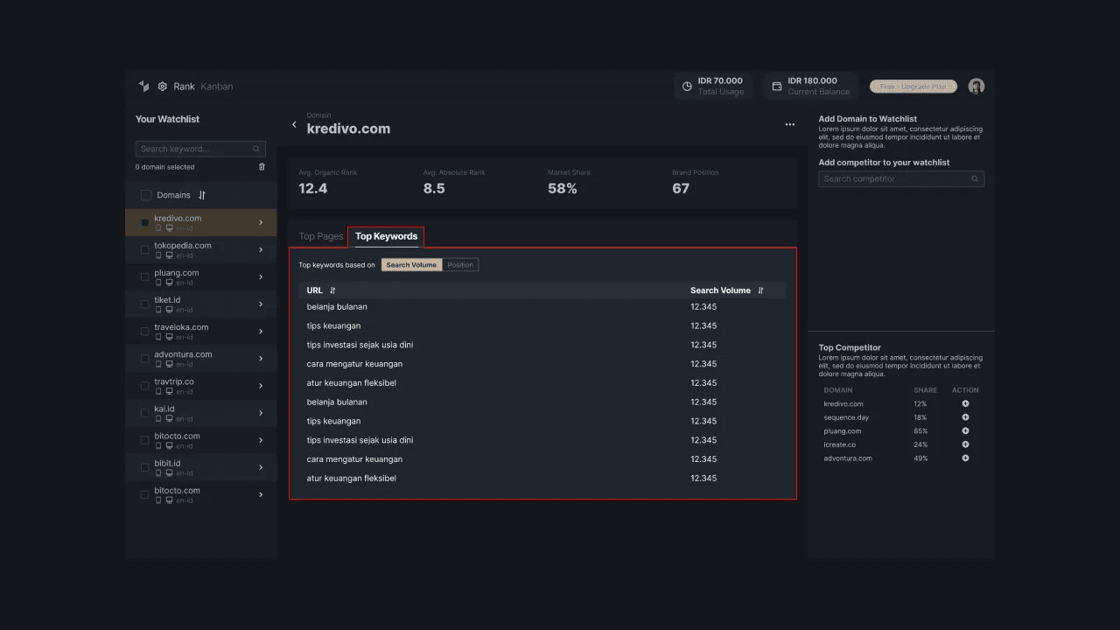
Task: Check the select-all Domains checkbox
Action: pos(146,195)
